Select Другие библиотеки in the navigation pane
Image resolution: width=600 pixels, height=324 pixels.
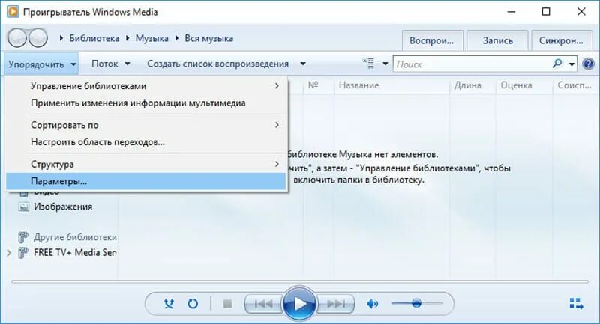tap(75, 237)
